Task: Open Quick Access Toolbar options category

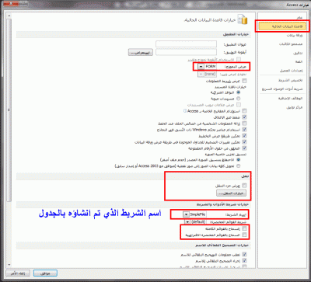Action: click(x=282, y=89)
